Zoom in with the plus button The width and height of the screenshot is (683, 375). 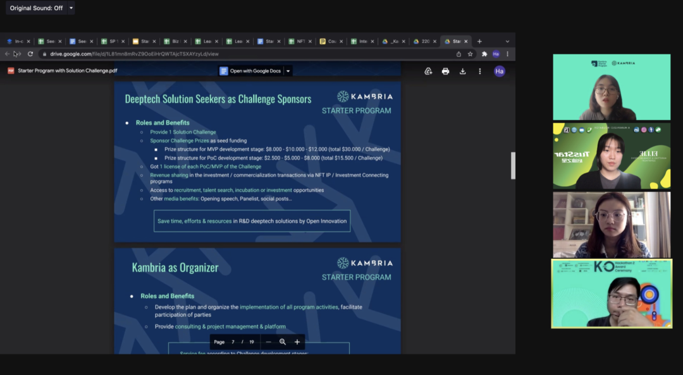click(297, 342)
